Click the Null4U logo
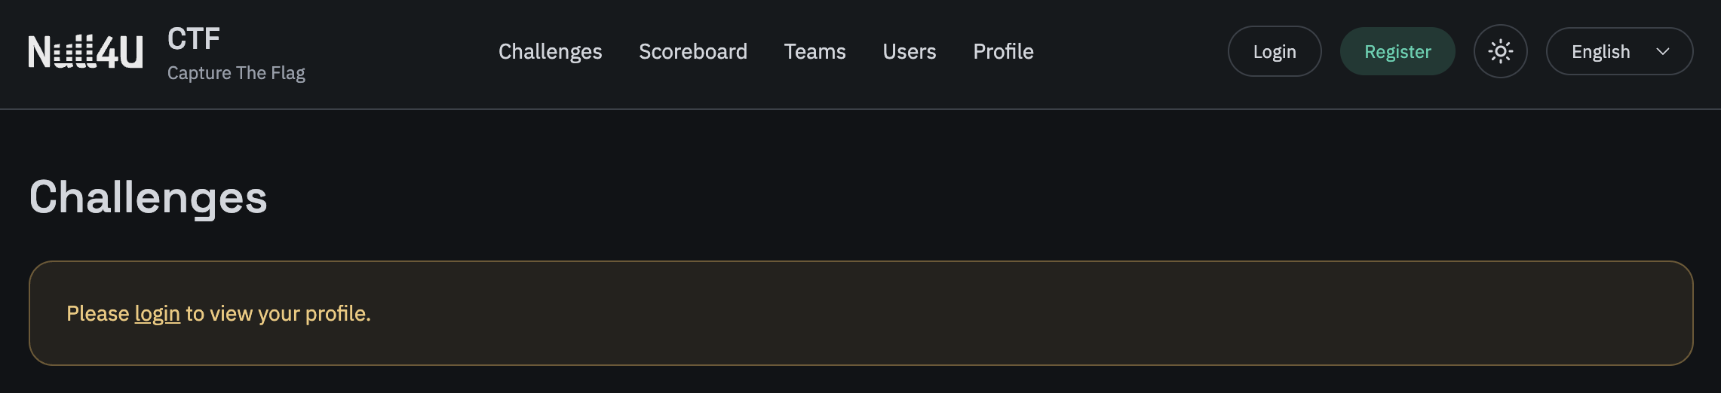 (x=84, y=52)
